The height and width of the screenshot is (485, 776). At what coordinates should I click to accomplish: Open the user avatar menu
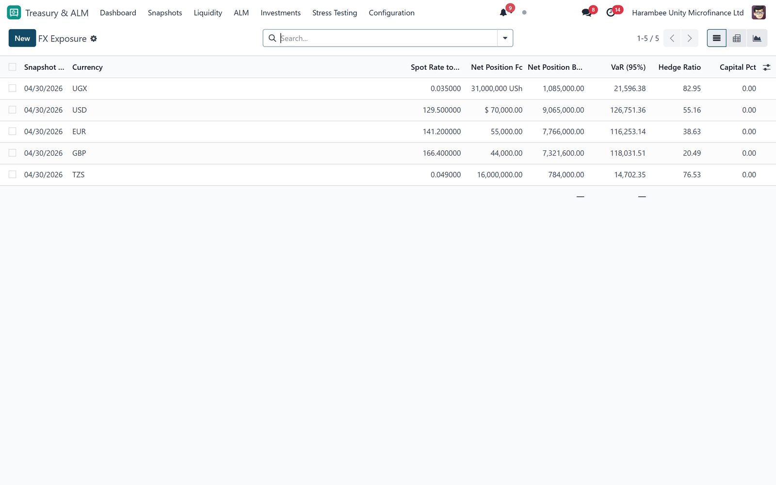(x=759, y=13)
